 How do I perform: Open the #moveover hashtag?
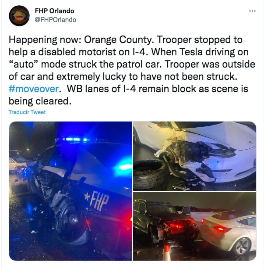click(34, 89)
